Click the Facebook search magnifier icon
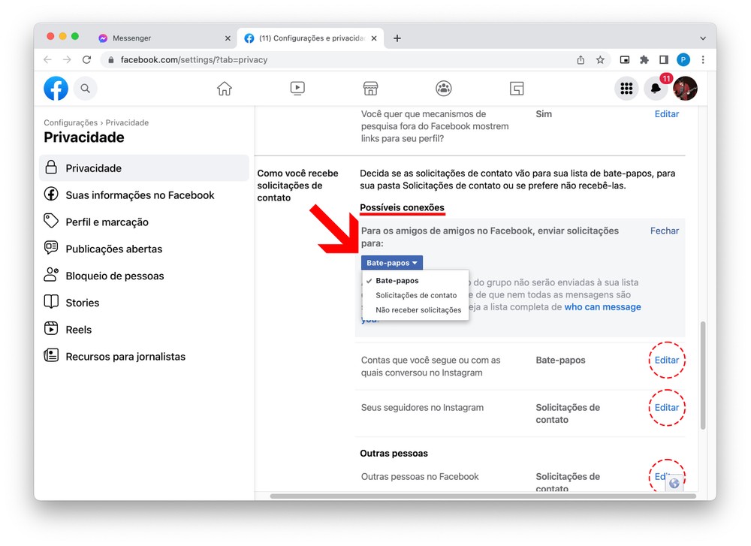 pyautogui.click(x=86, y=89)
